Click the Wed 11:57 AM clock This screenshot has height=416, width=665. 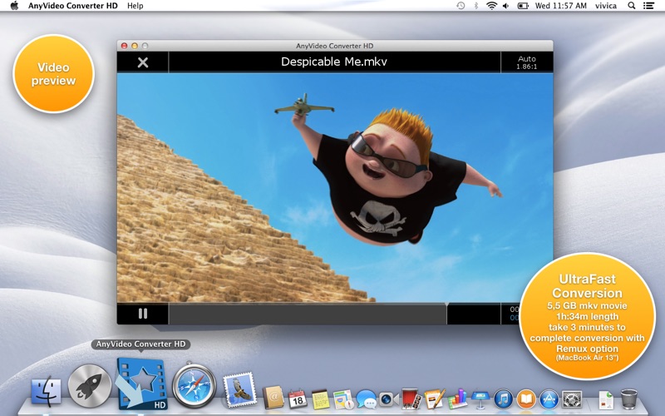[x=560, y=6]
